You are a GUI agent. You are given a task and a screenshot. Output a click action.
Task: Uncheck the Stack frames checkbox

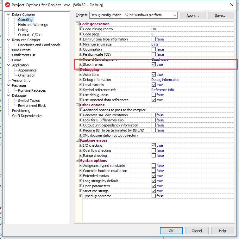(154, 64)
